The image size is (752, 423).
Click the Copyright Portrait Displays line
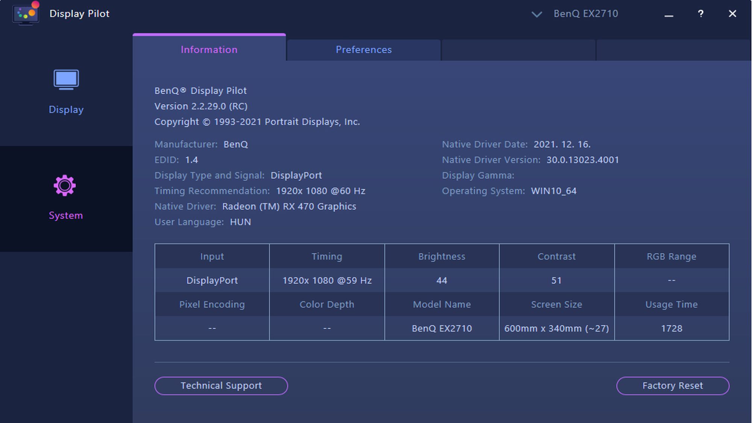pyautogui.click(x=257, y=122)
